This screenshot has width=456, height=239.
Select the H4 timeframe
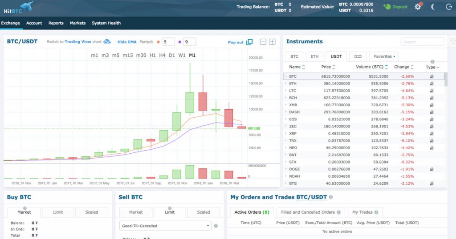(x=162, y=55)
